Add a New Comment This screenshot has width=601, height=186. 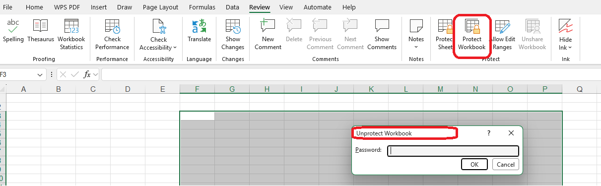tap(268, 35)
